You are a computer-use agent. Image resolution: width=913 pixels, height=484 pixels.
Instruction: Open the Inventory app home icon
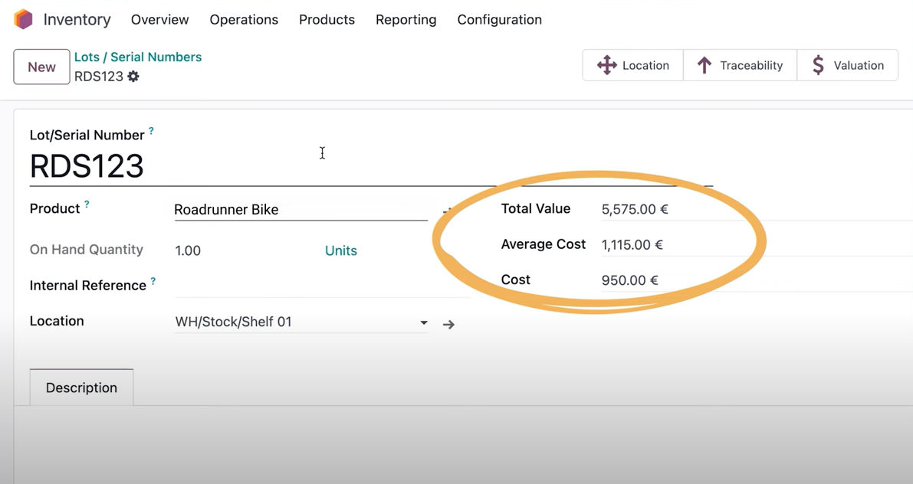(23, 19)
